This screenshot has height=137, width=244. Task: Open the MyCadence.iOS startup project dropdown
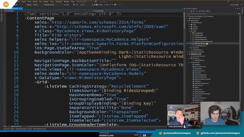click(x=53, y=5)
